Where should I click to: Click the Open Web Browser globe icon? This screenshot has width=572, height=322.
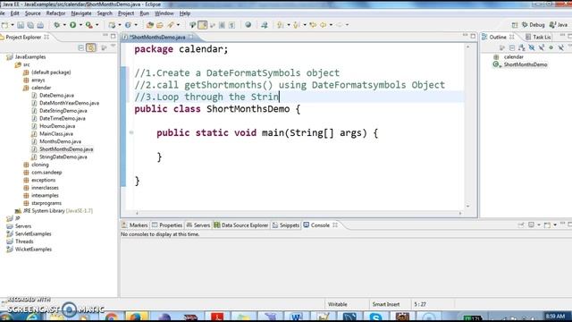coord(248,25)
